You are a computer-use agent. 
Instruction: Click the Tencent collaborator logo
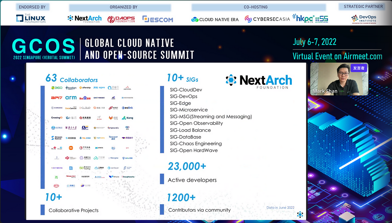[x=113, y=138]
